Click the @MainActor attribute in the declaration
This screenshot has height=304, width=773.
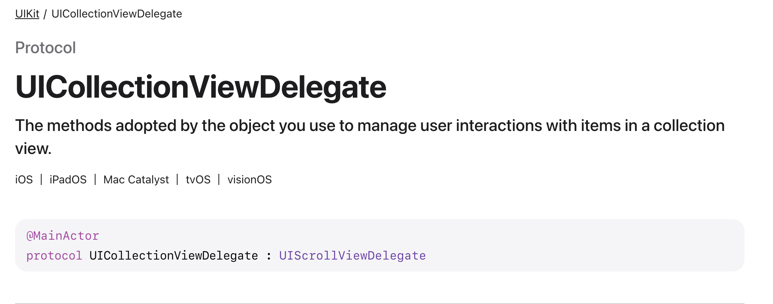[63, 236]
